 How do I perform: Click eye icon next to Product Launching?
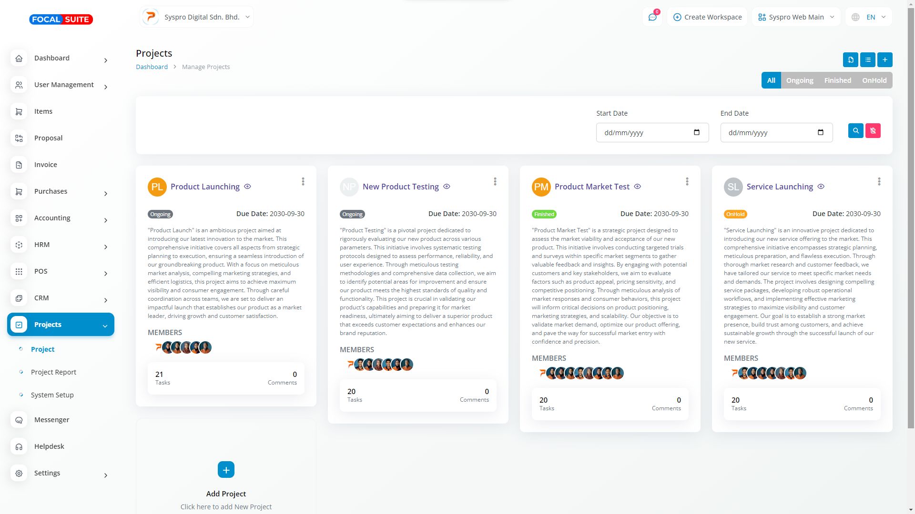click(x=247, y=187)
